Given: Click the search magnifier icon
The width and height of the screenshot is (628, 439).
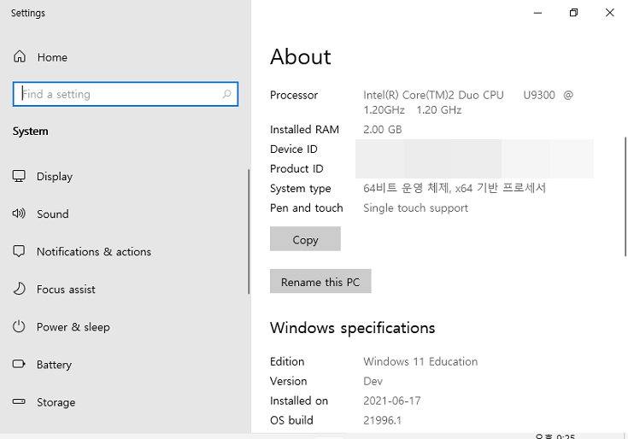Looking at the screenshot, I should point(226,94).
